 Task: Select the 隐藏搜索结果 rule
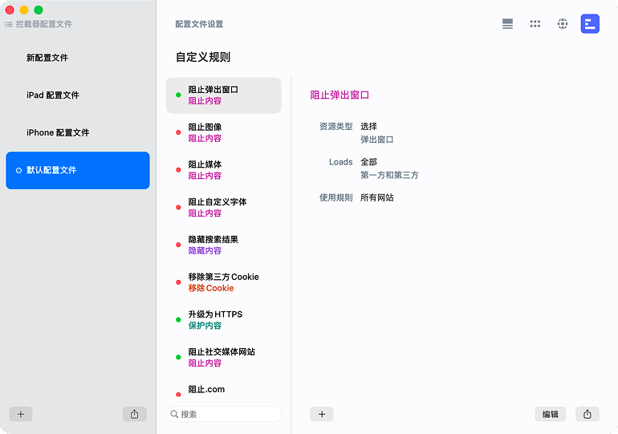pos(223,245)
